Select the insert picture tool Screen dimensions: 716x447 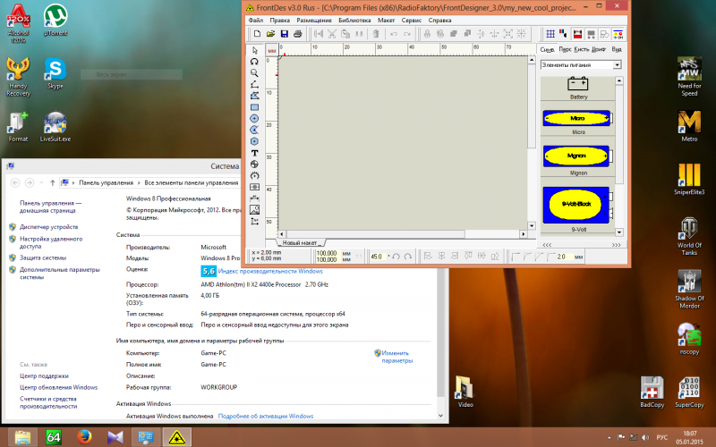point(255,210)
